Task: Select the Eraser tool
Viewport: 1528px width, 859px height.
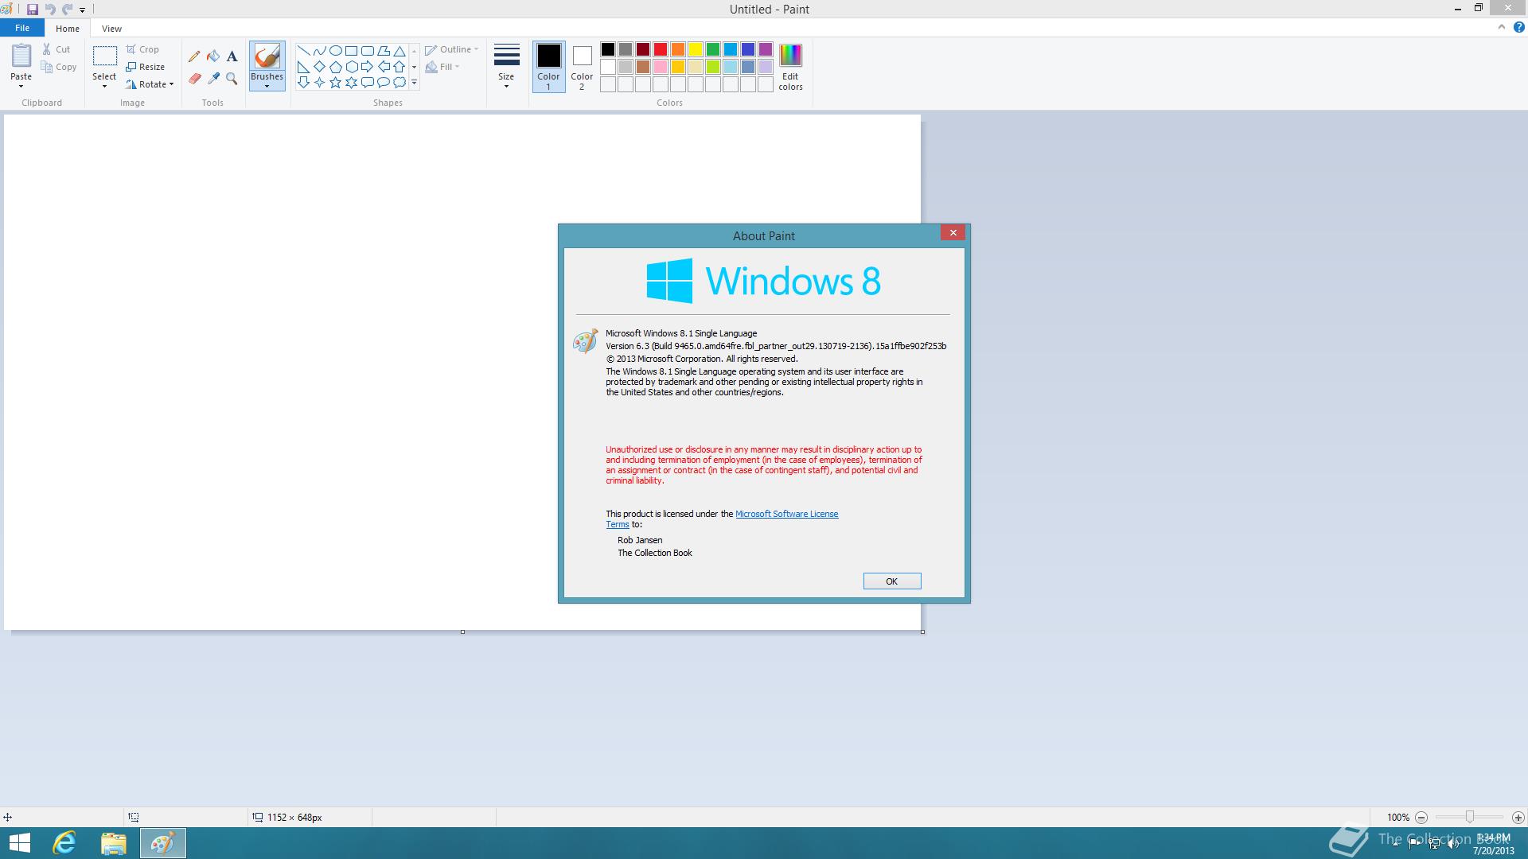Action: [194, 79]
